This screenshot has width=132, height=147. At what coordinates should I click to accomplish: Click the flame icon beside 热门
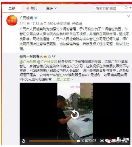[x=28, y=8]
